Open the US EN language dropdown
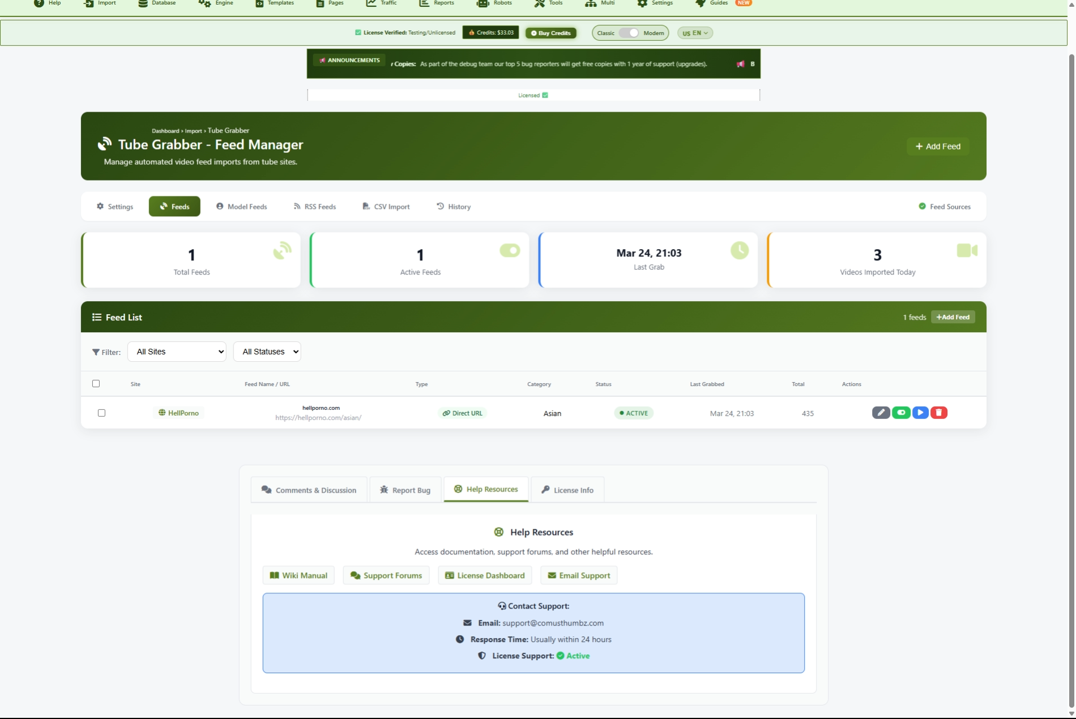 click(x=695, y=33)
